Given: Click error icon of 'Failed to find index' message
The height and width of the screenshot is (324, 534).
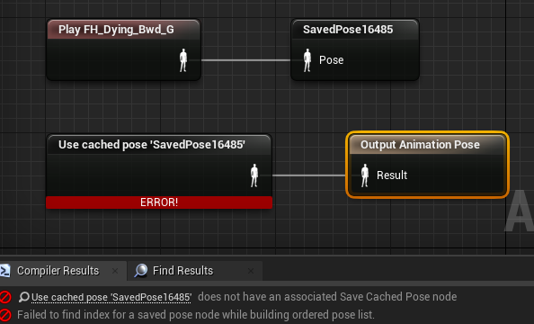Looking at the screenshot, I should click(x=5, y=315).
